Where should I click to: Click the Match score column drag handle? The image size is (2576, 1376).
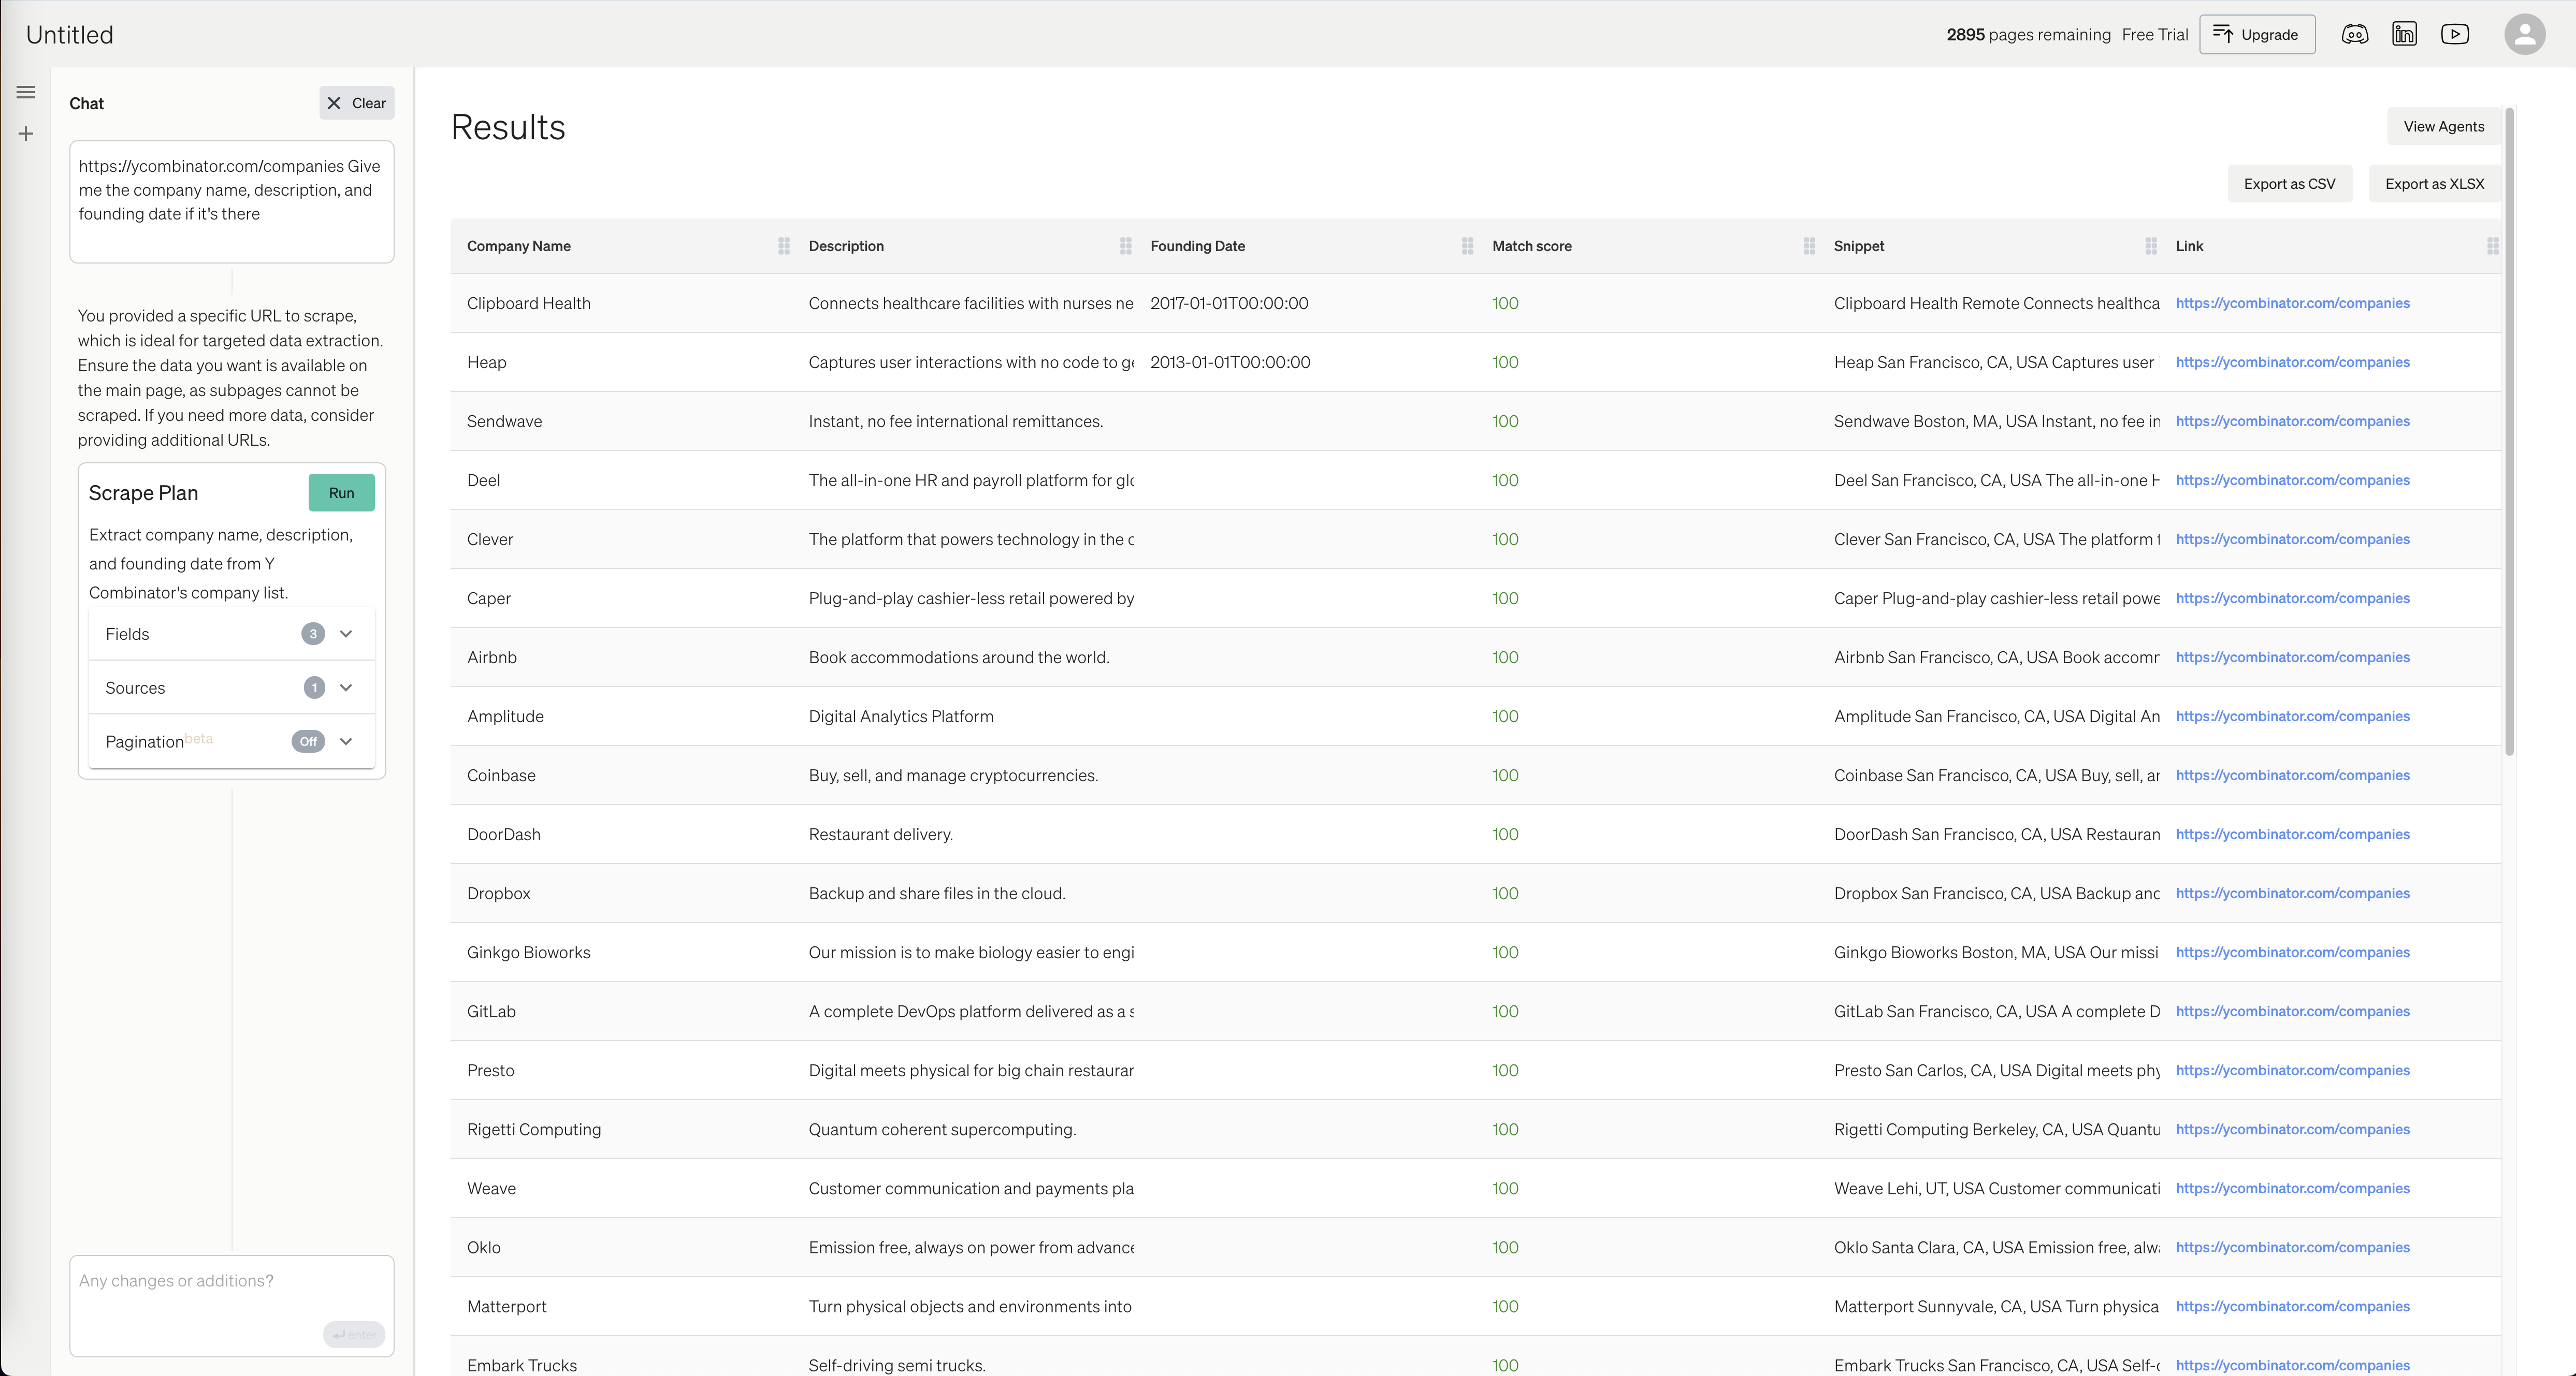pos(1809,246)
